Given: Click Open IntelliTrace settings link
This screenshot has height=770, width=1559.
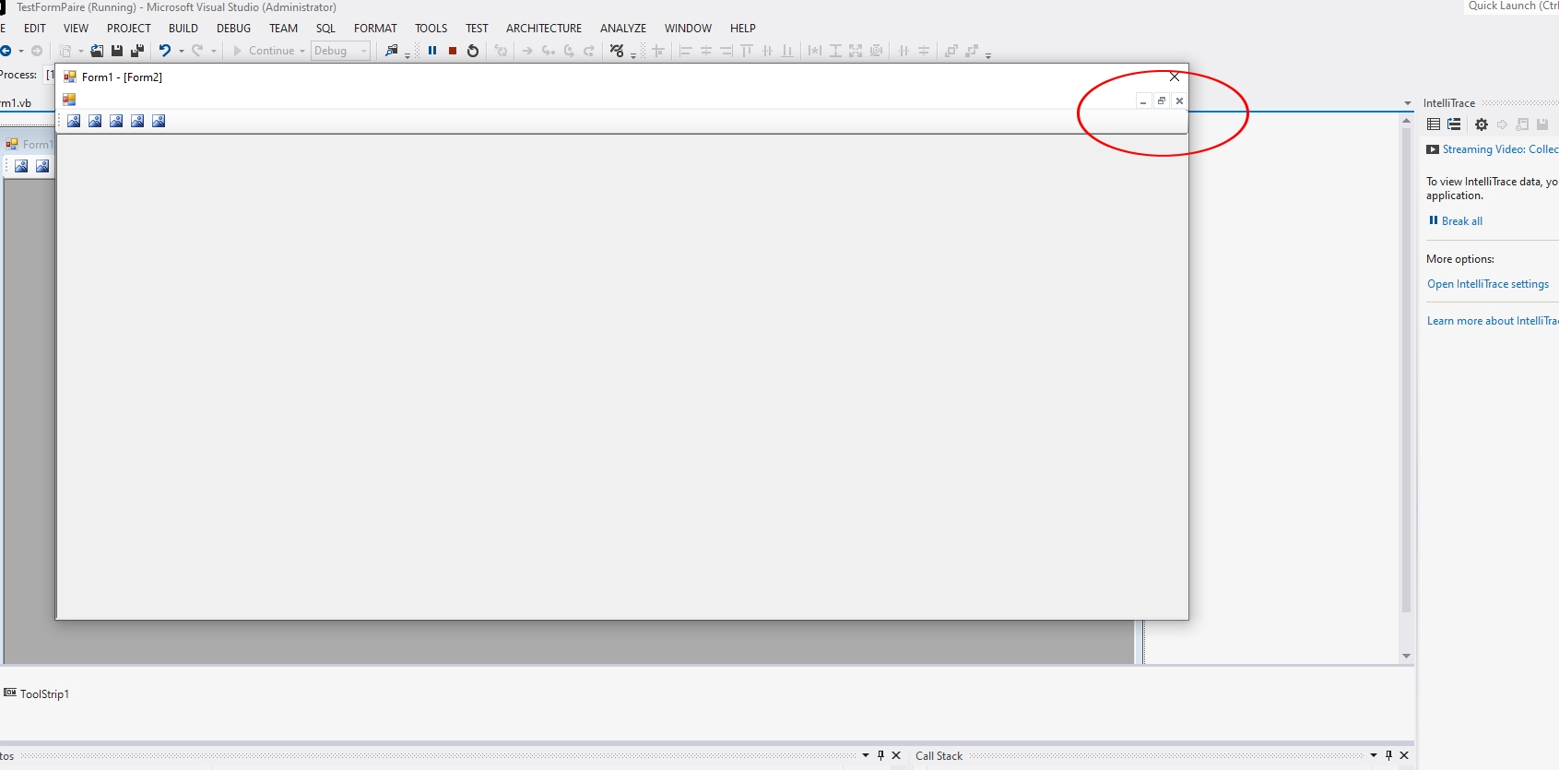Looking at the screenshot, I should (x=1487, y=284).
